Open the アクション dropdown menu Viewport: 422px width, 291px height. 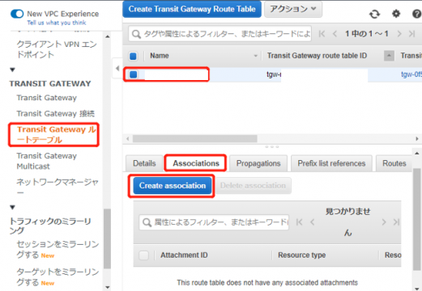click(x=293, y=9)
